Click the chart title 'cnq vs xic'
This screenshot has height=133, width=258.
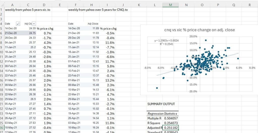click(x=199, y=30)
